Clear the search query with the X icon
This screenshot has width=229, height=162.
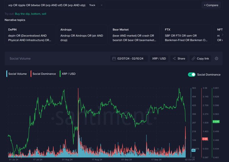click(x=101, y=5)
